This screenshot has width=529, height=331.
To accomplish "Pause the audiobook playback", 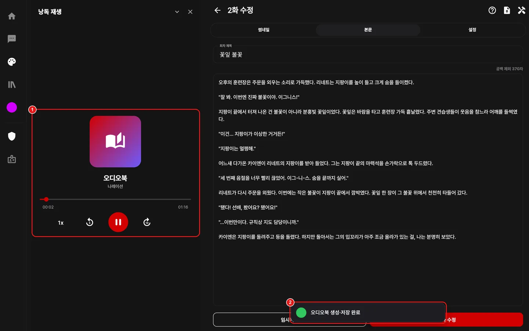I will 118,222.
